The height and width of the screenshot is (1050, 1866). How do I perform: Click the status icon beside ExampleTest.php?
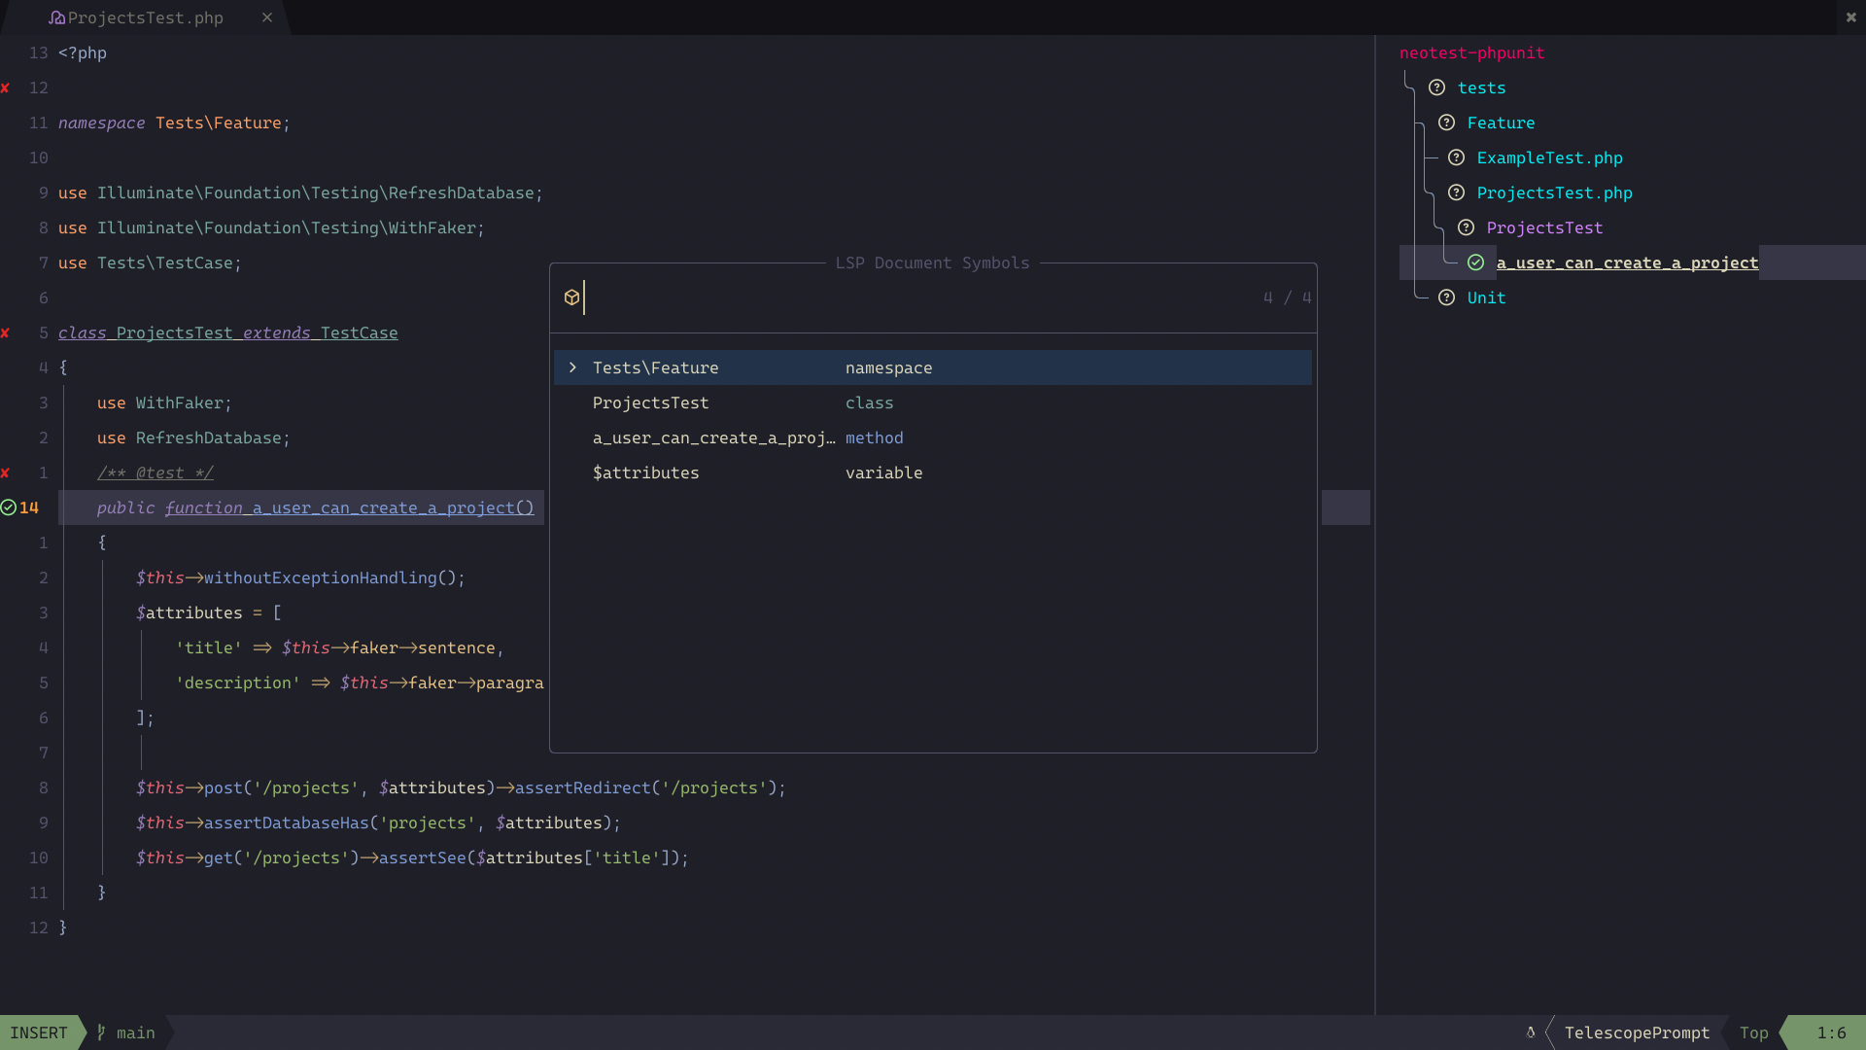(1458, 157)
